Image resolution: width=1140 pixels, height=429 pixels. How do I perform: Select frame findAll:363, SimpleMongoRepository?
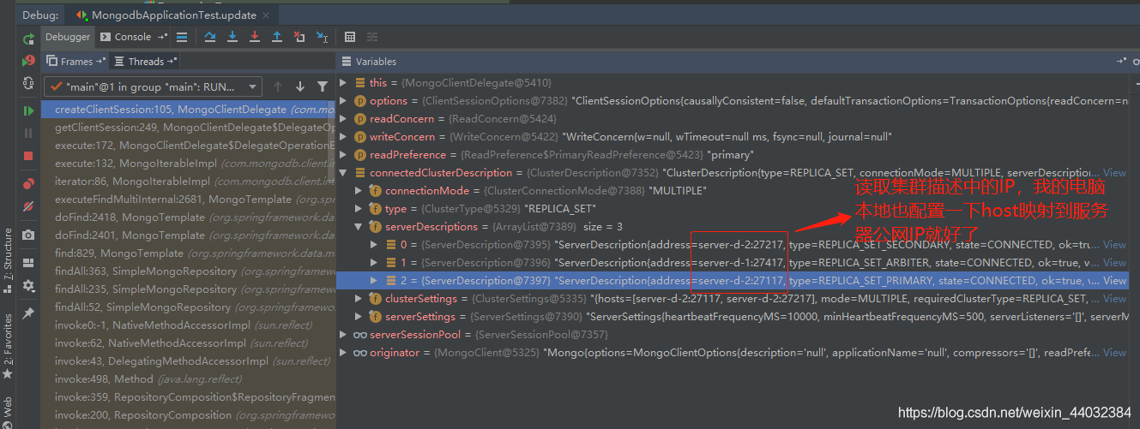click(189, 271)
